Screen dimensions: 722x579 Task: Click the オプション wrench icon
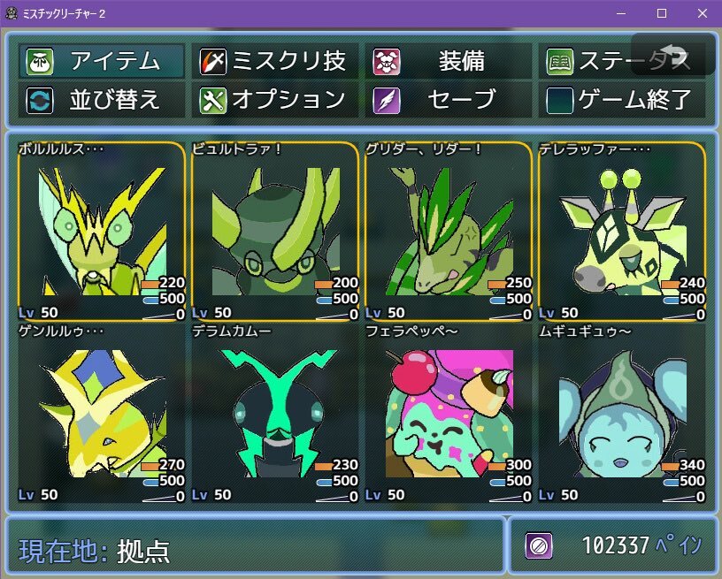click(212, 100)
